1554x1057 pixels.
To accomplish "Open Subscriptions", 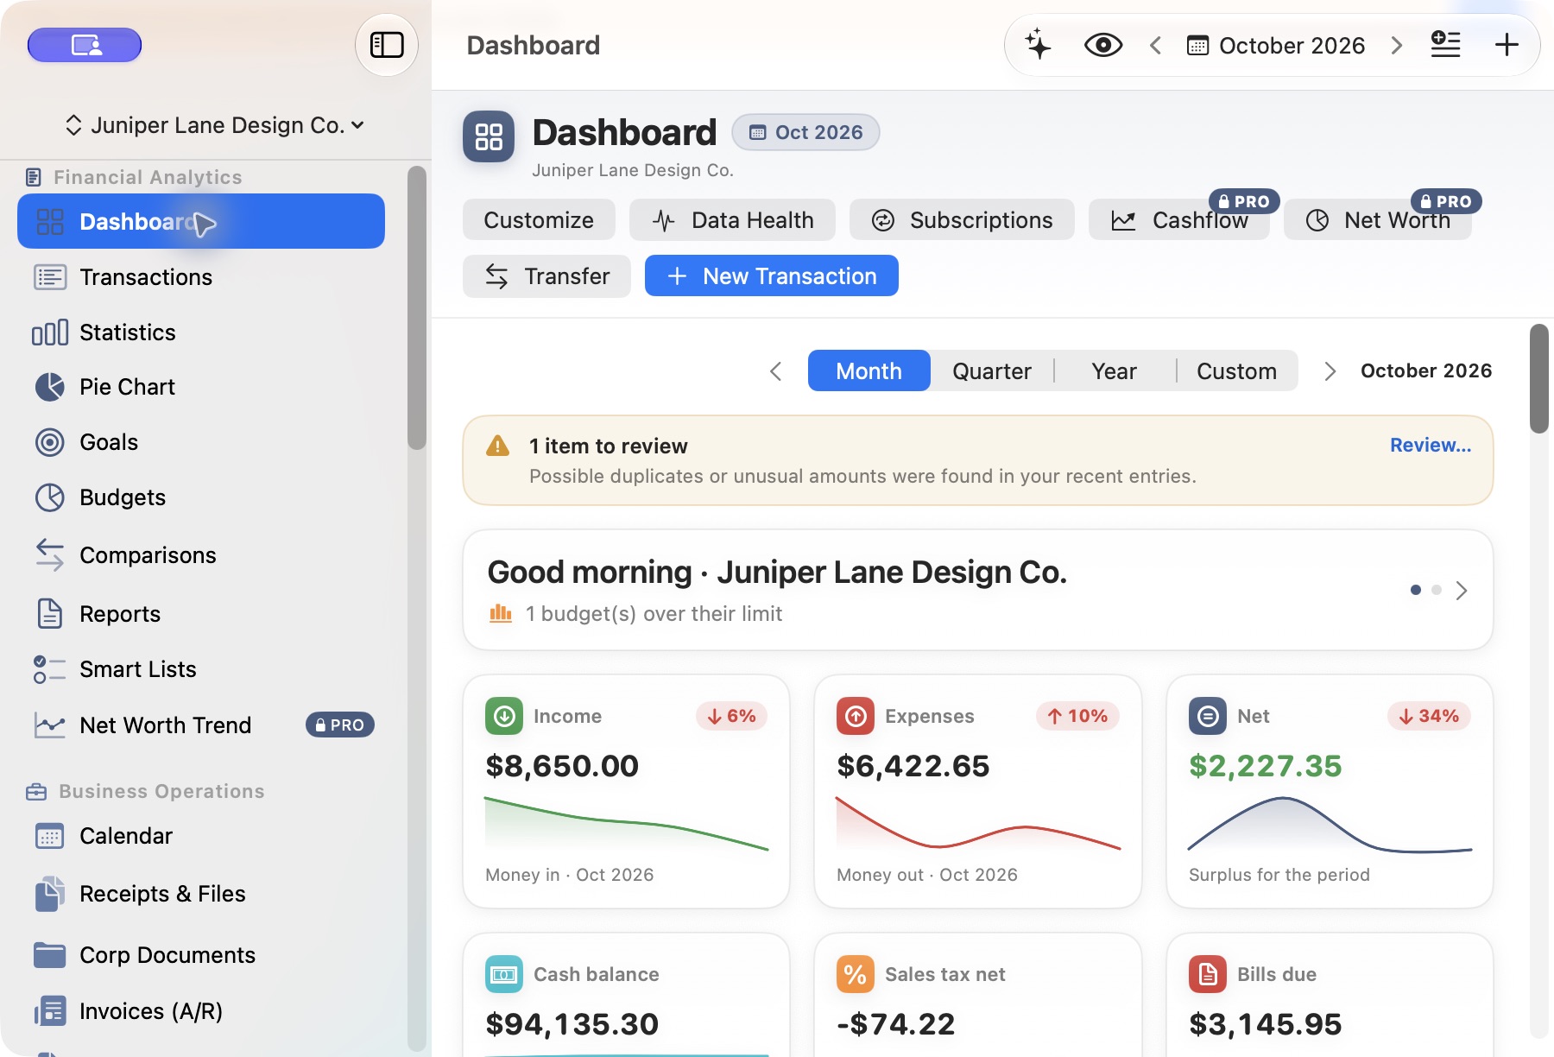I will click(x=962, y=220).
